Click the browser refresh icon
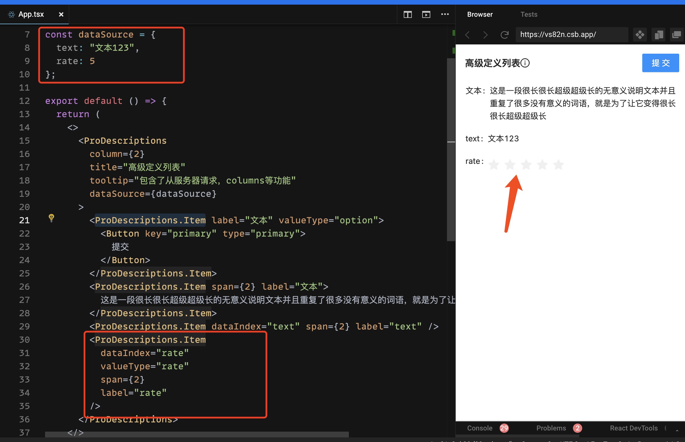The width and height of the screenshot is (685, 442). [x=505, y=35]
